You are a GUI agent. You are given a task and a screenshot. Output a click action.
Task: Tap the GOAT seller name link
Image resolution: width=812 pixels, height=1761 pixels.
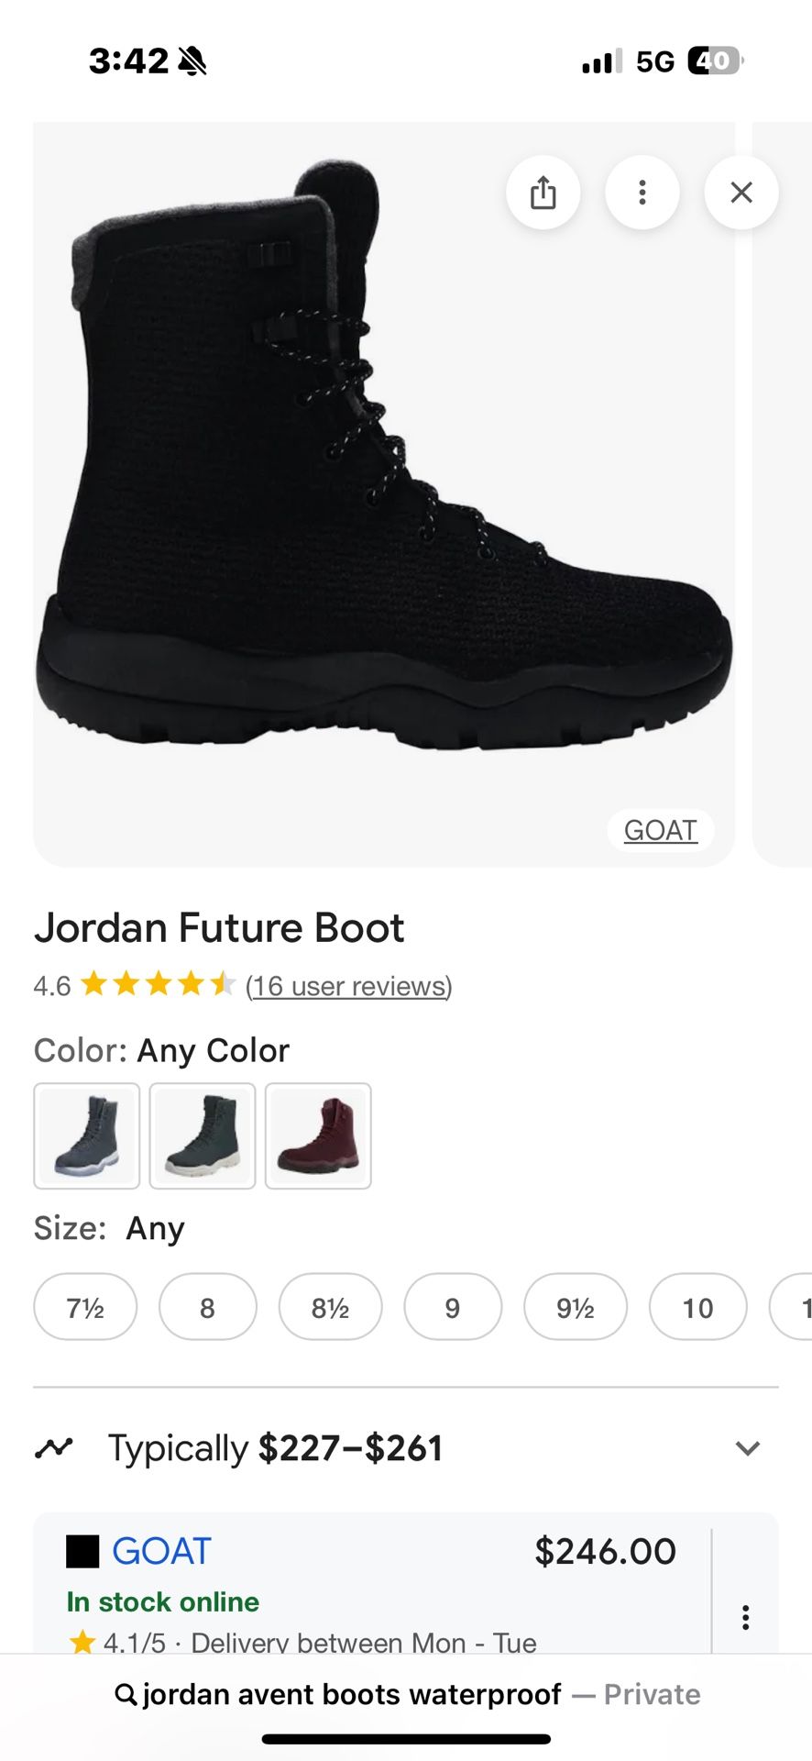tap(161, 1551)
